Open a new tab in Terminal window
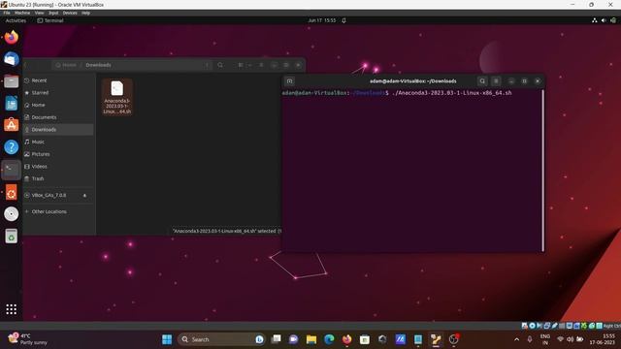 pos(289,81)
